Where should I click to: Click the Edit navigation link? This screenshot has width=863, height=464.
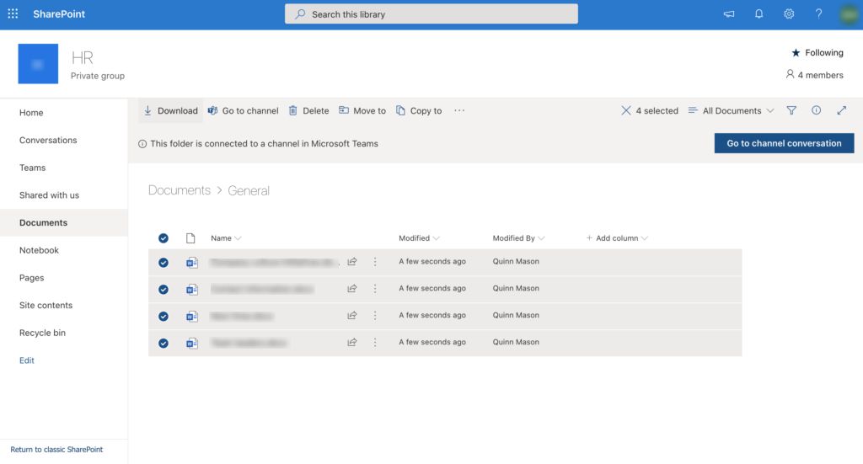click(26, 360)
